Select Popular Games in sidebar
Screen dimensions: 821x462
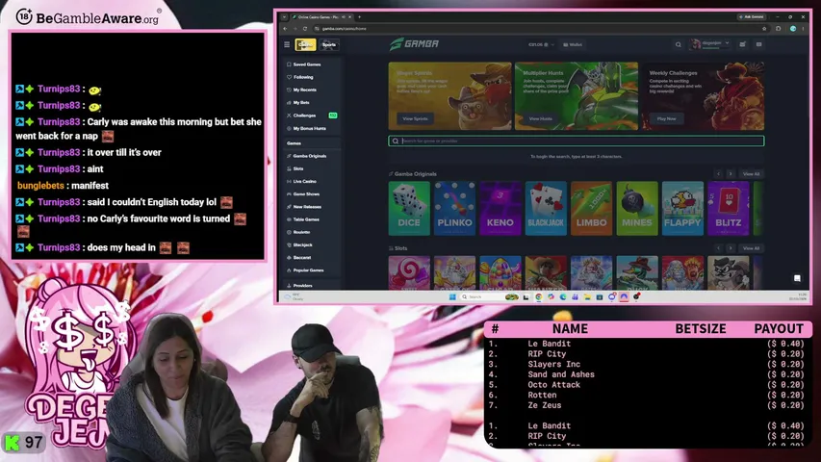308,270
